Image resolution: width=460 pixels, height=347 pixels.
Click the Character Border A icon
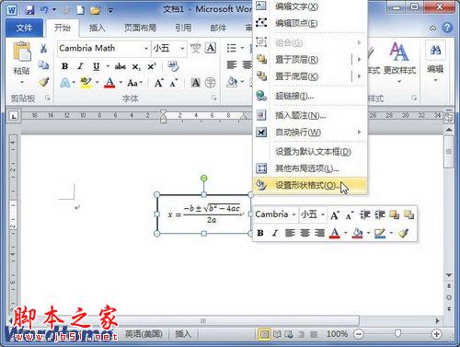211,48
